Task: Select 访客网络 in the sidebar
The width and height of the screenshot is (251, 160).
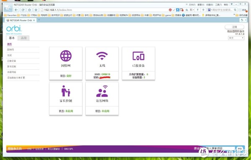Action: [x=12, y=72]
